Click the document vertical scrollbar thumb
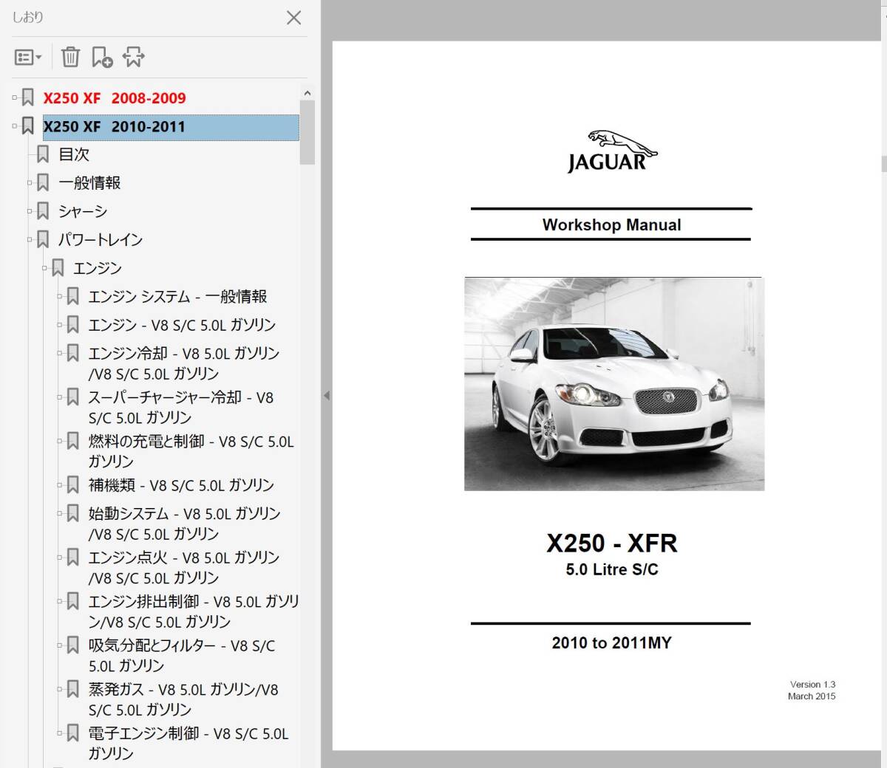The height and width of the screenshot is (768, 887). [x=884, y=163]
